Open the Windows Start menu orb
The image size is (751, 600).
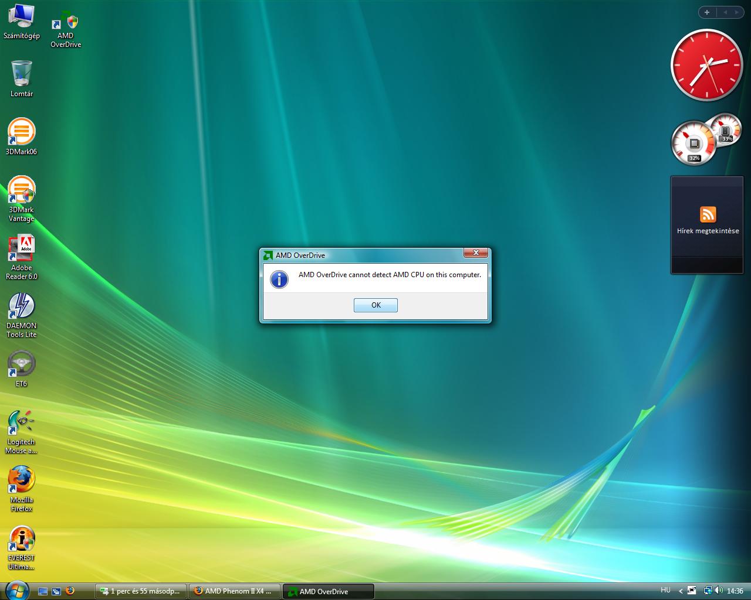coord(16,590)
